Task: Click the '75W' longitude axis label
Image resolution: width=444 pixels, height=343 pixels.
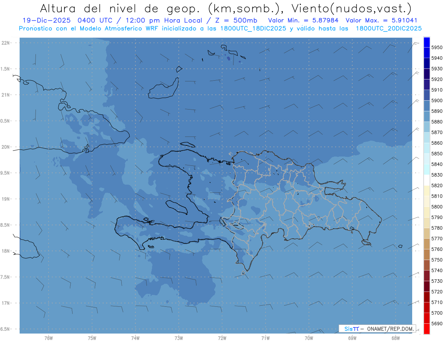Action: coord(92,338)
